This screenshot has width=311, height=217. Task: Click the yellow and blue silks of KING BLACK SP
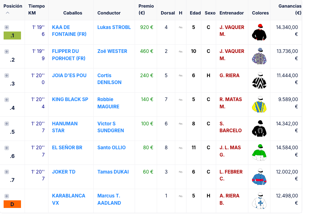click(259, 104)
